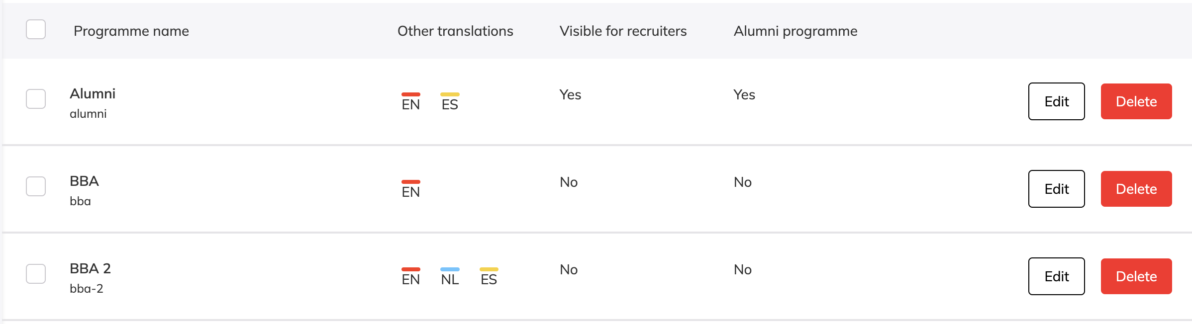This screenshot has height=324, width=1192.
Task: Edit the BBA 2 programme
Action: [1057, 276]
